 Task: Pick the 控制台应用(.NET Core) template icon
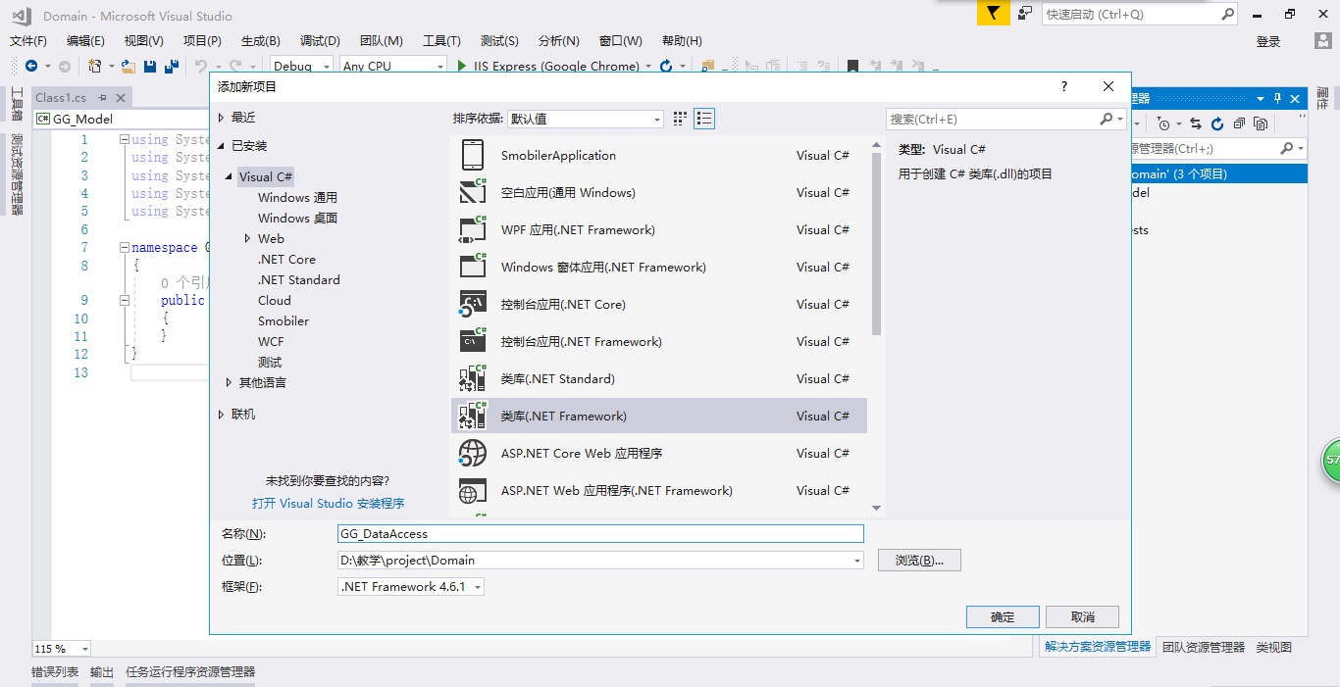[x=473, y=304]
